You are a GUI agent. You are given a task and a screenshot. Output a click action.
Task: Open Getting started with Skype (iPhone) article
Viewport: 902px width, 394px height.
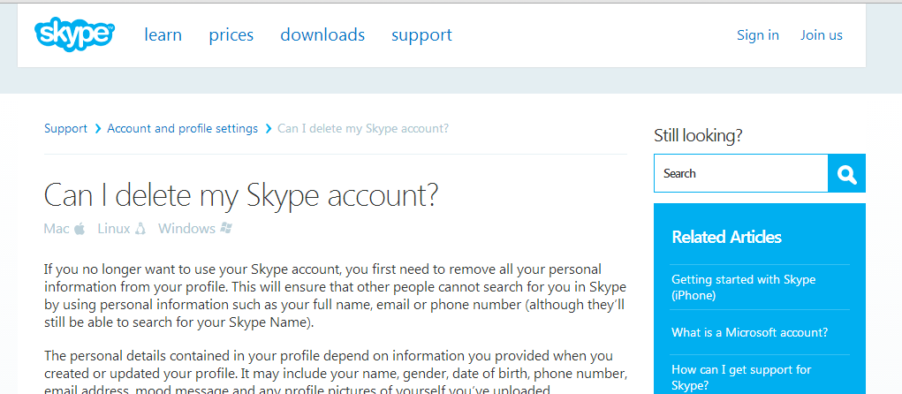point(743,287)
